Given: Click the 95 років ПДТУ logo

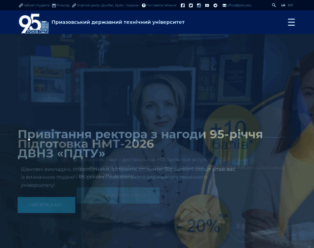Looking at the screenshot, I should pos(34,24).
